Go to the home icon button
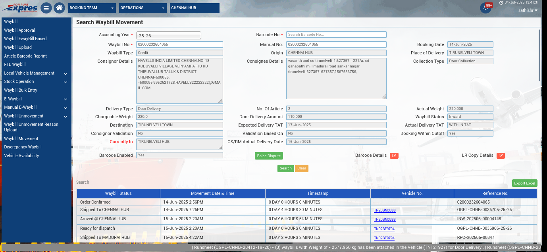Image resolution: width=547 pixels, height=252 pixels. pyautogui.click(x=59, y=8)
